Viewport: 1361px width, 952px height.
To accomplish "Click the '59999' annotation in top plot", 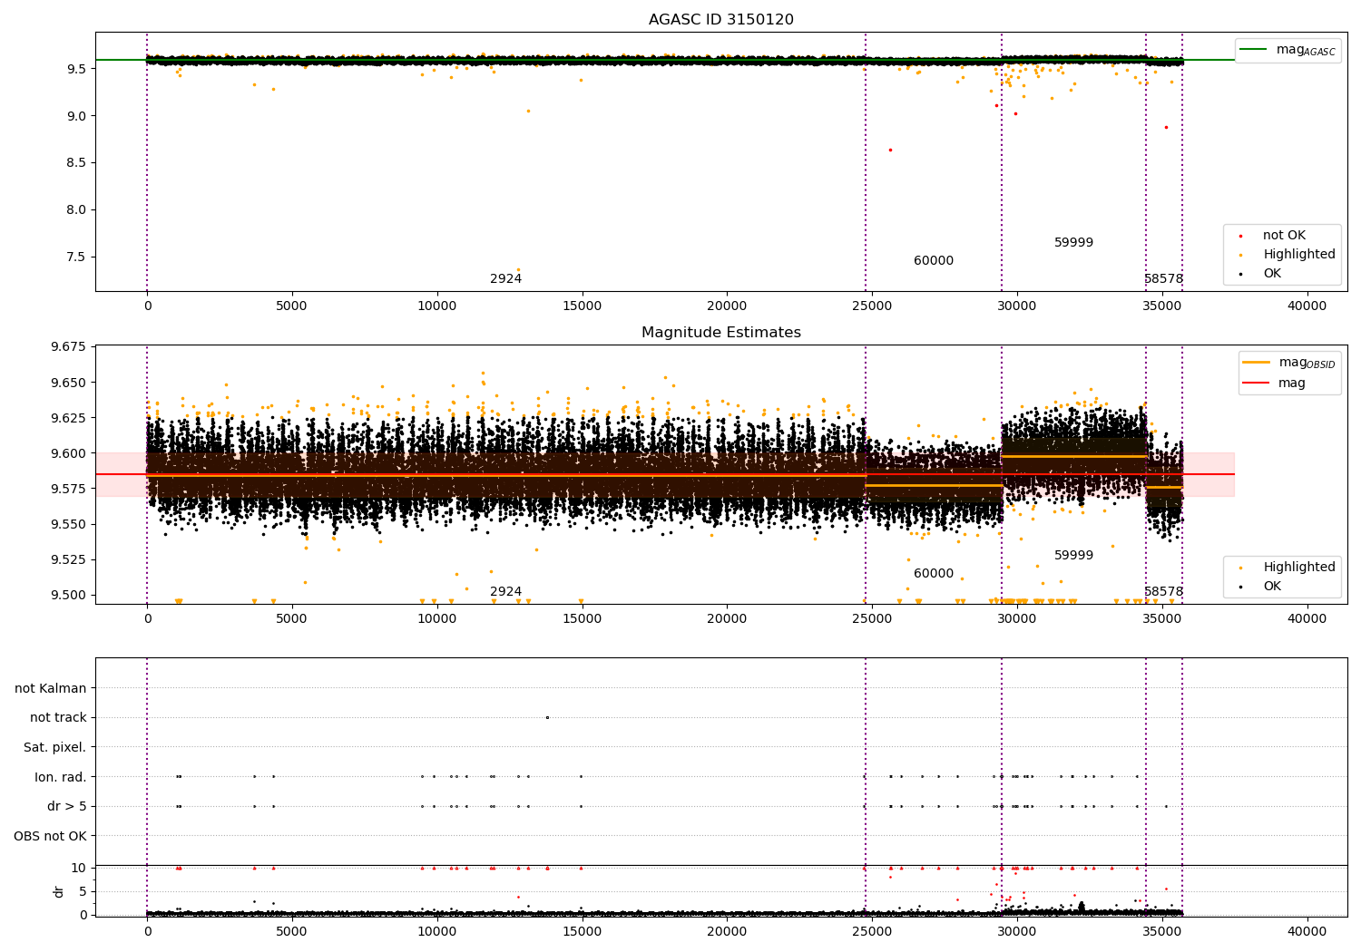I will (1073, 243).
